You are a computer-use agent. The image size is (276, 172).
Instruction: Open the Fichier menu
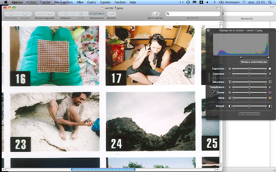pyautogui.click(x=31, y=2)
